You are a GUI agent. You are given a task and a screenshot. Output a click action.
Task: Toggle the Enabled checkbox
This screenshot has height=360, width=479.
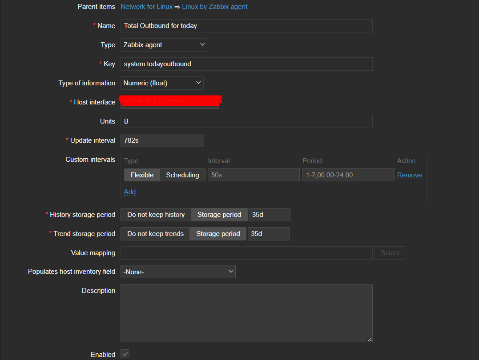(x=125, y=354)
